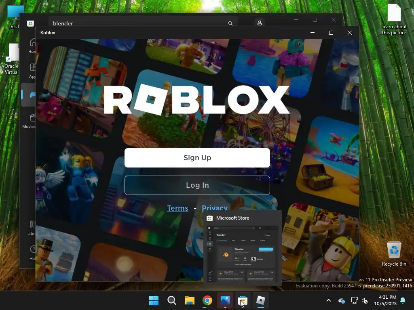Click the Microsoft Store search magnifier icon
This screenshot has width=414, height=310.
point(230,23)
